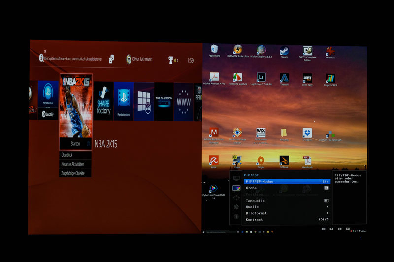Open The Playroom tile on PS4
Image resolution: width=394 pixels, height=262 pixels.
[164, 102]
